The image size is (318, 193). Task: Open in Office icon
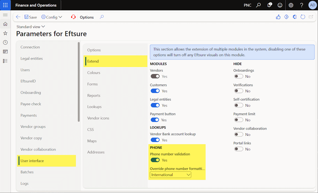click(294, 17)
